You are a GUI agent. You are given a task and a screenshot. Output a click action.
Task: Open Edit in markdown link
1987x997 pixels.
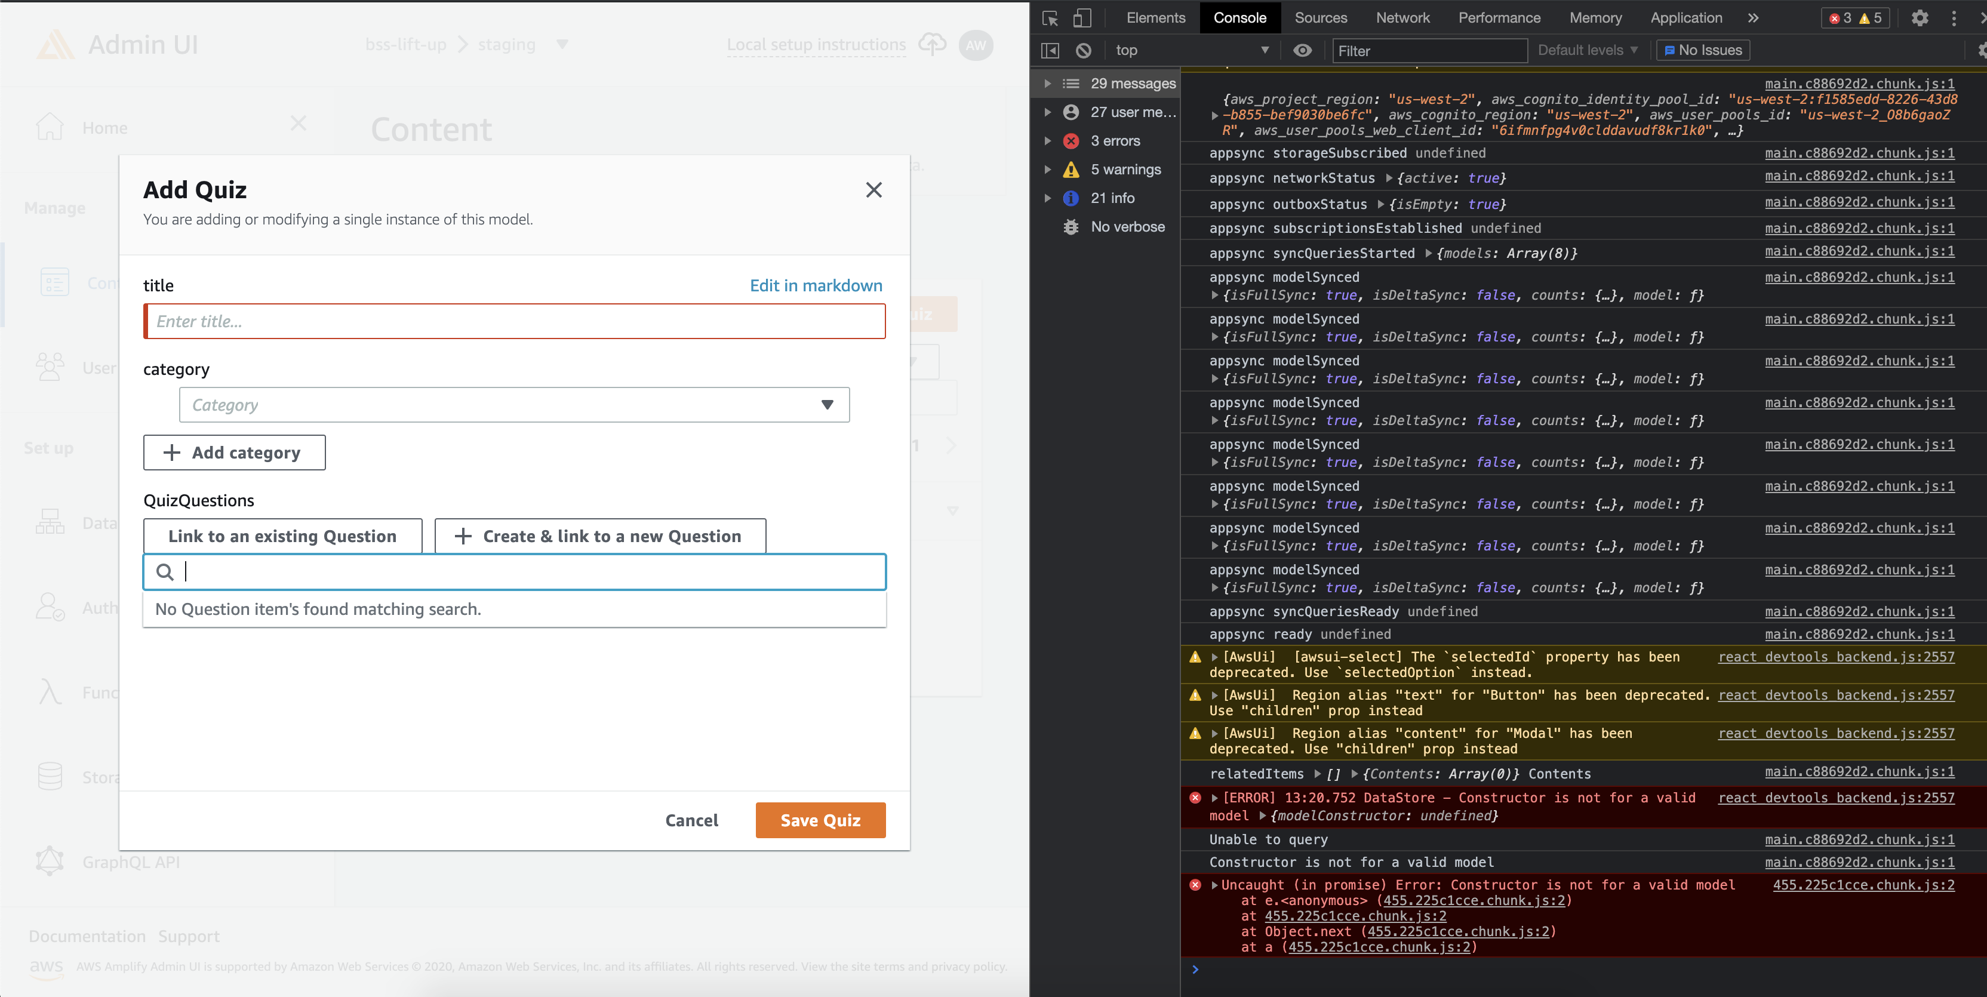click(816, 285)
